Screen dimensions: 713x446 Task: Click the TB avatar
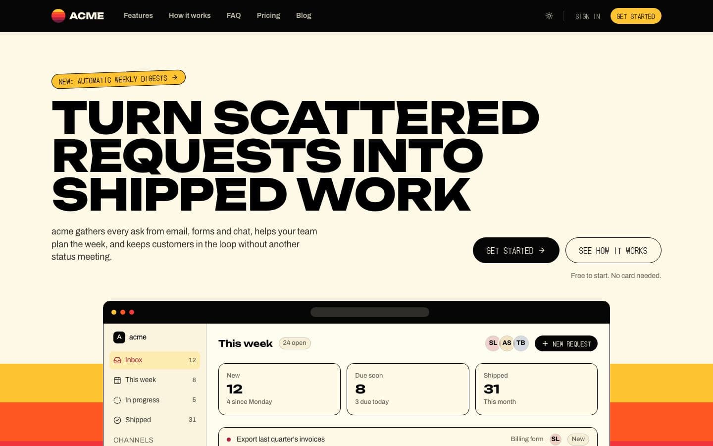click(521, 343)
